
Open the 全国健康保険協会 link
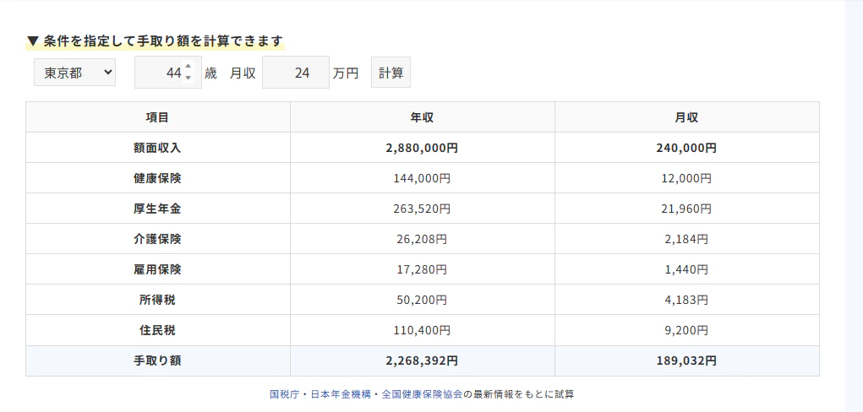(422, 394)
